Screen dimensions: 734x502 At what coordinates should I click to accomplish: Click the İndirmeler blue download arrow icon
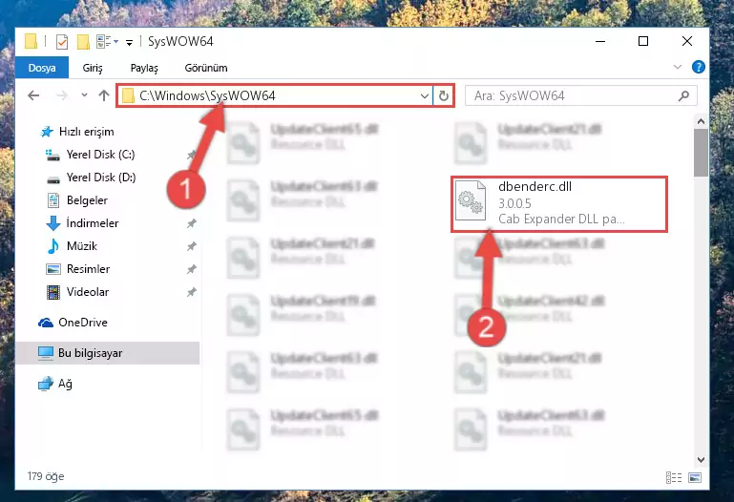click(x=53, y=223)
